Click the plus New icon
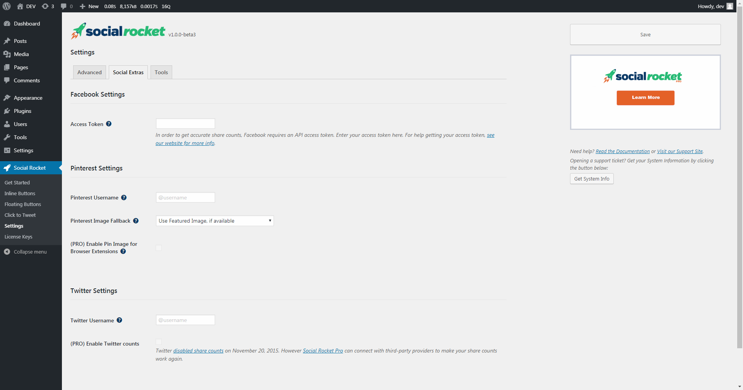 point(82,6)
